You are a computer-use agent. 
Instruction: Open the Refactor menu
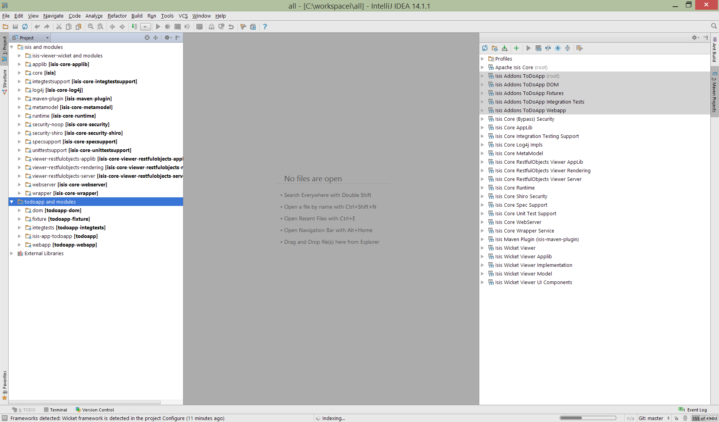click(x=117, y=16)
